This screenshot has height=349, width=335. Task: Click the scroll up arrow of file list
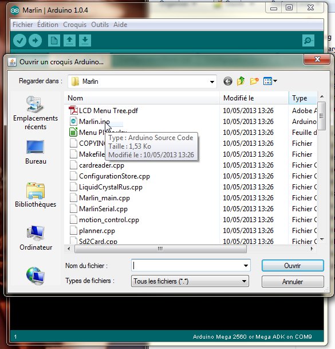(322, 96)
